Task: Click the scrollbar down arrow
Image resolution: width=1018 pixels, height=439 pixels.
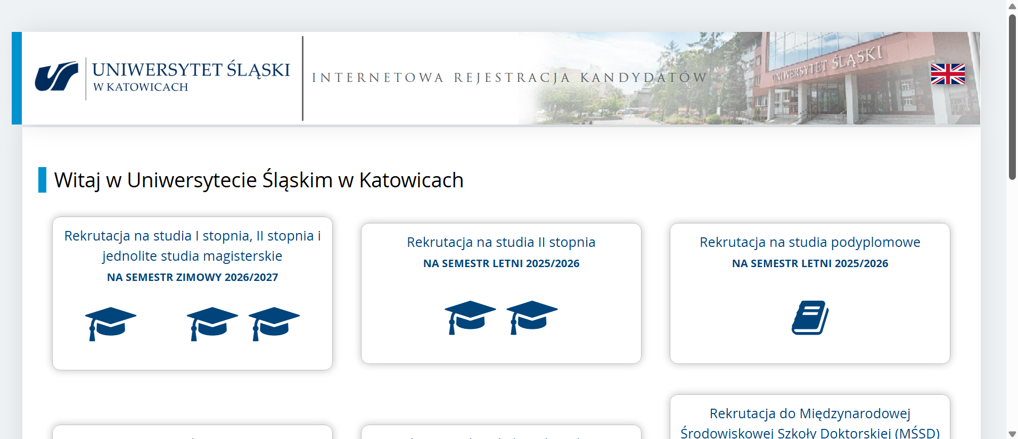Action: tap(1012, 434)
